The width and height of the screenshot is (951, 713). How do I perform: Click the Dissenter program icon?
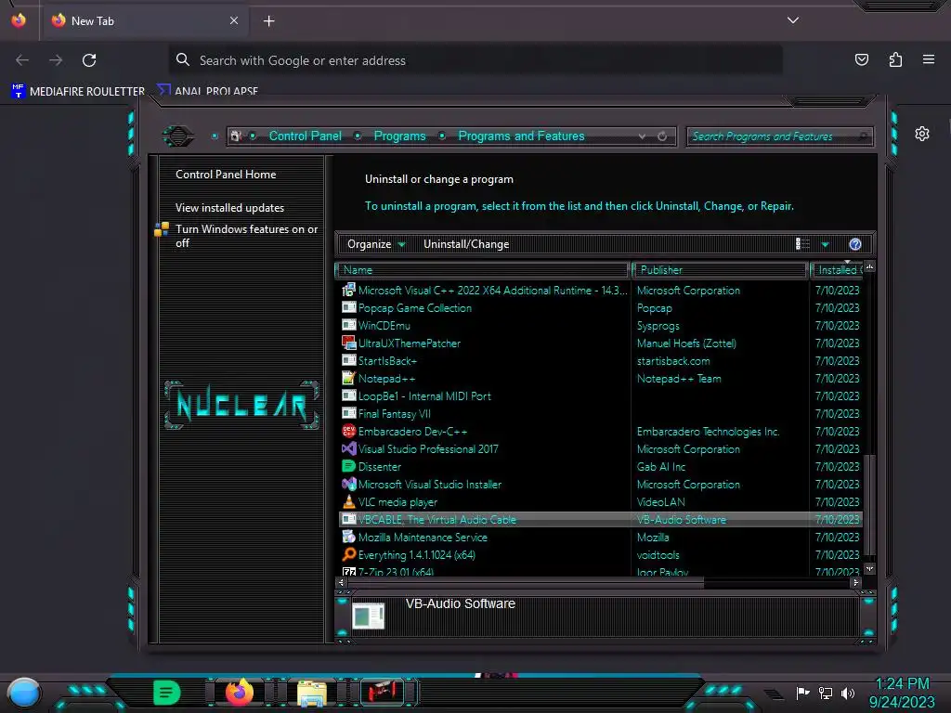tap(349, 466)
